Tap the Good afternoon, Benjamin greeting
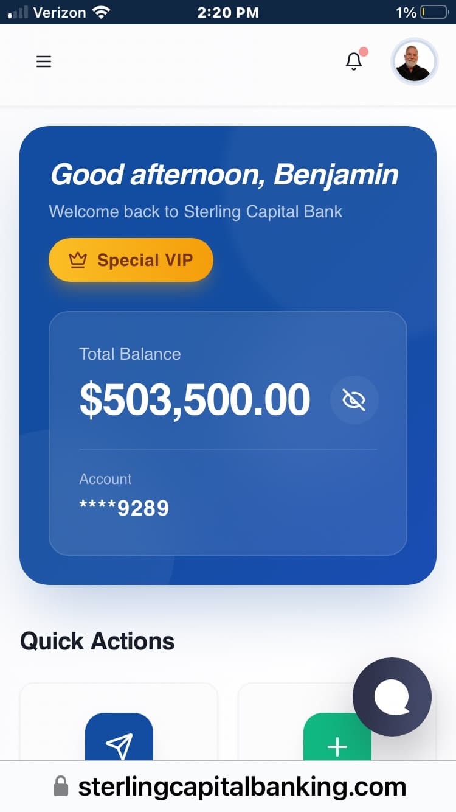456x812 pixels. (x=224, y=175)
